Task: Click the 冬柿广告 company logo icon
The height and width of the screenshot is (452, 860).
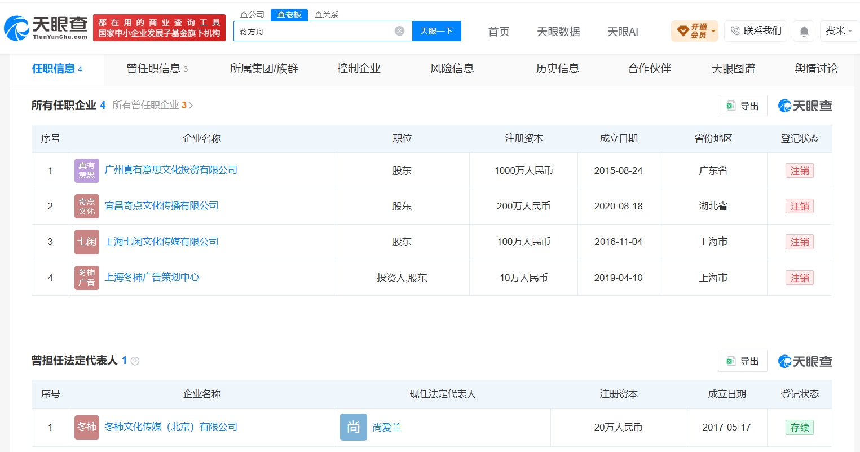Action: (x=87, y=278)
